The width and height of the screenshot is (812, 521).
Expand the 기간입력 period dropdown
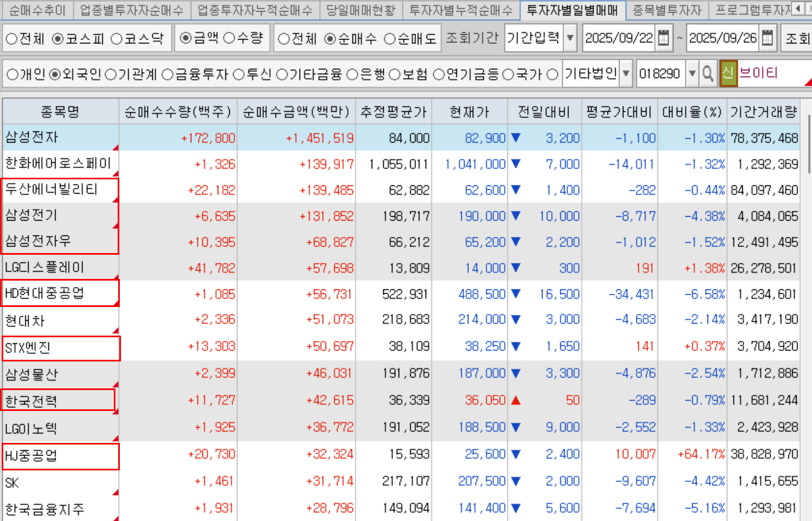coord(570,38)
